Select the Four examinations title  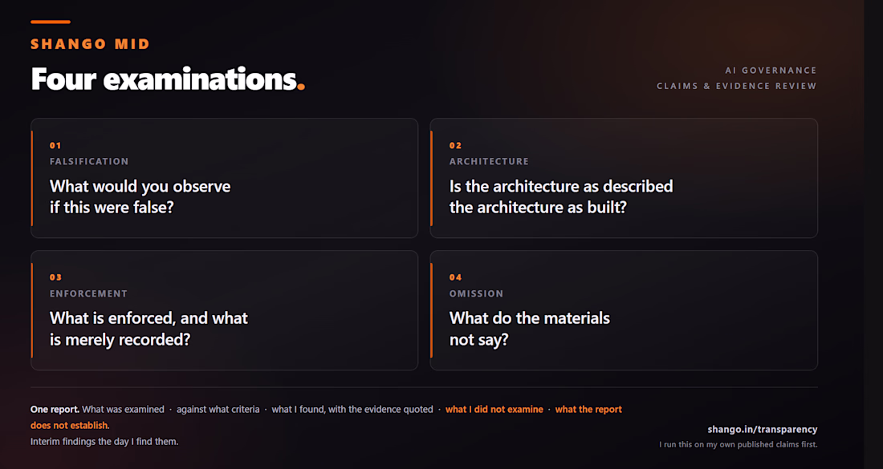[x=167, y=79]
